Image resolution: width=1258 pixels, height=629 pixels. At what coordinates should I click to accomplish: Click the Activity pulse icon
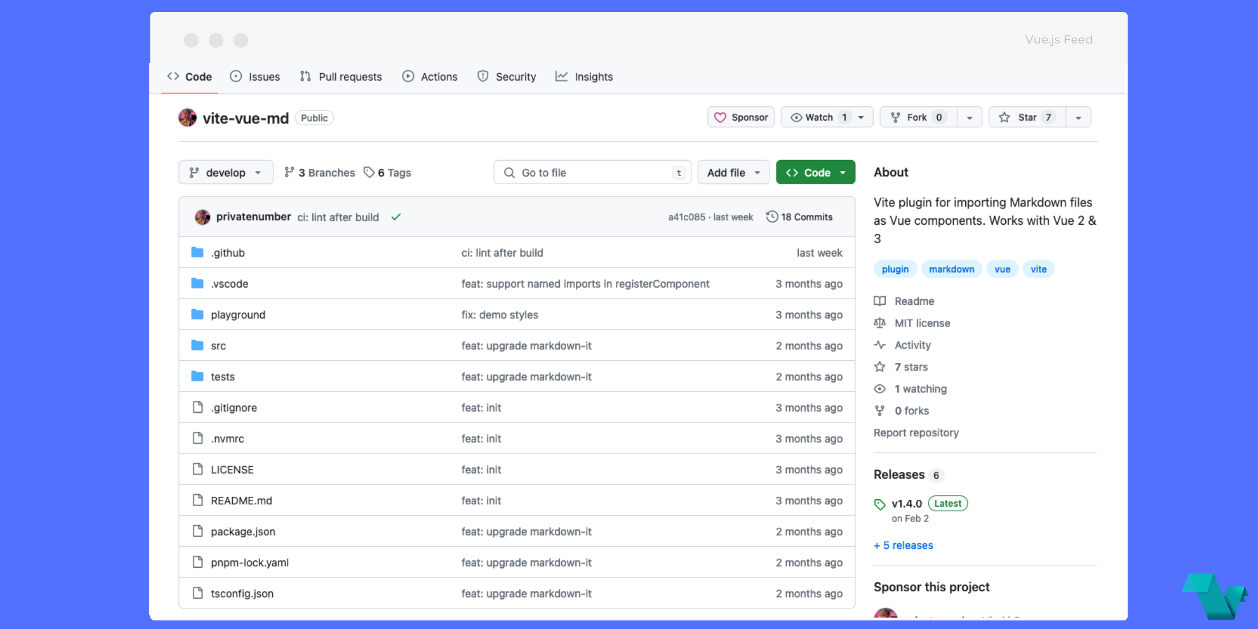pyautogui.click(x=879, y=345)
